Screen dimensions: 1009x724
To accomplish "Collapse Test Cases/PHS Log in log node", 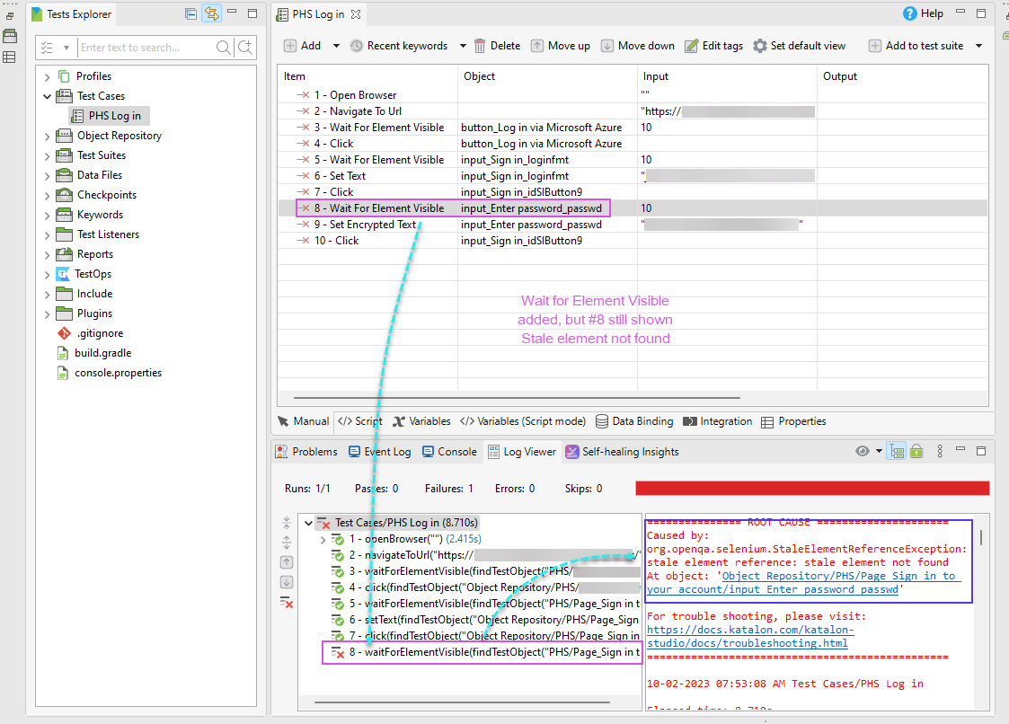I will click(x=309, y=523).
